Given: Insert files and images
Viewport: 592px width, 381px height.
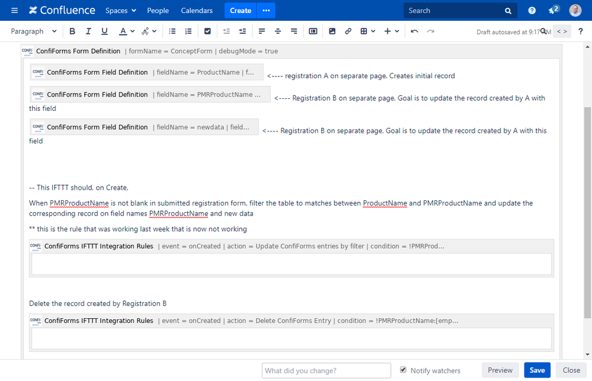Looking at the screenshot, I should tap(332, 31).
